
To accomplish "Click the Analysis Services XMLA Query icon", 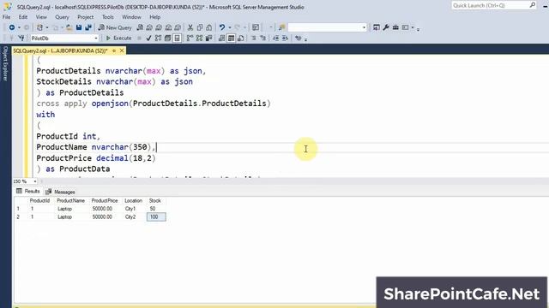I will pyautogui.click(x=168, y=27).
